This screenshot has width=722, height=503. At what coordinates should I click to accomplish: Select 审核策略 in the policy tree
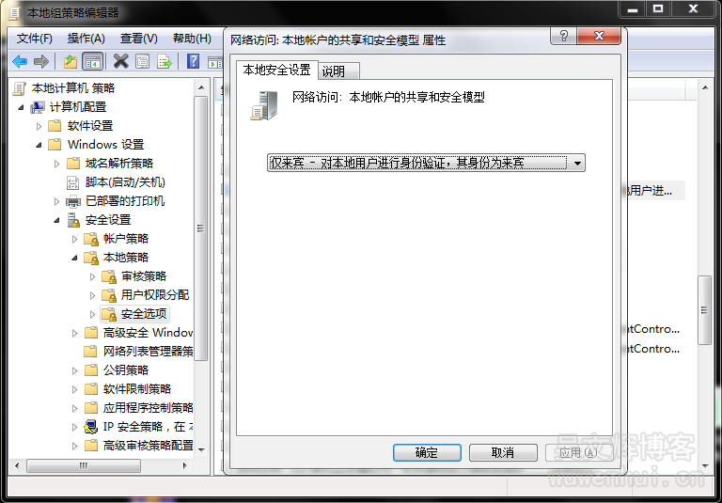point(143,276)
